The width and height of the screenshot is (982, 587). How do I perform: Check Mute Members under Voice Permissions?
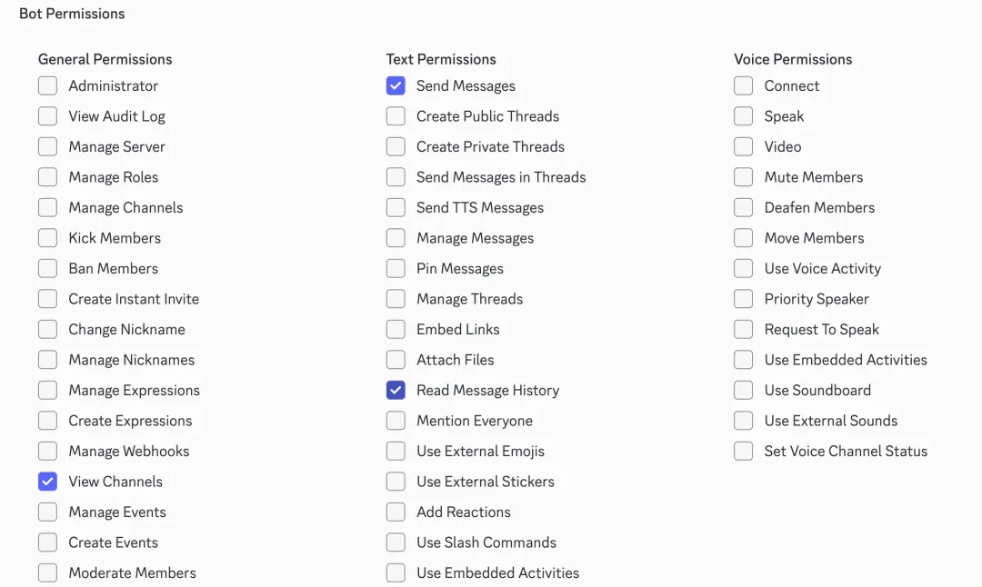pyautogui.click(x=743, y=176)
